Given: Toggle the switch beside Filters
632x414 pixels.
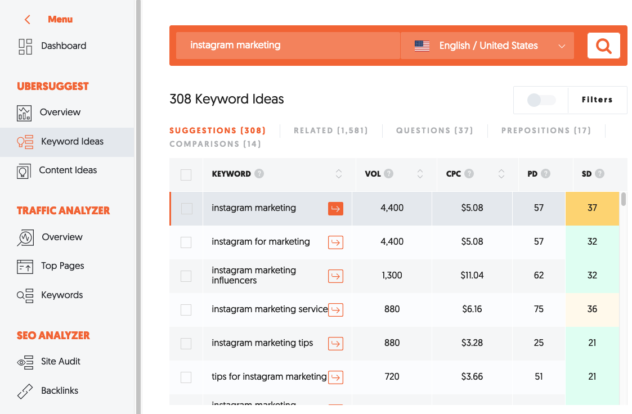Looking at the screenshot, I should pos(541,100).
